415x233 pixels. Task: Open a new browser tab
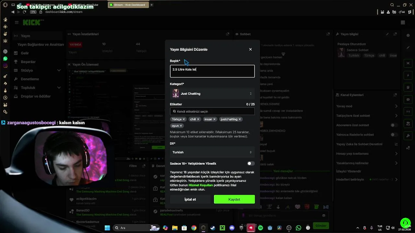[151, 5]
